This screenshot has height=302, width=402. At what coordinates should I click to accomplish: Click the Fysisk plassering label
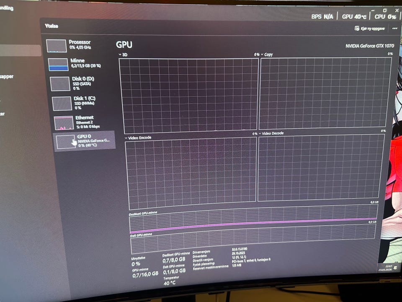point(204,264)
